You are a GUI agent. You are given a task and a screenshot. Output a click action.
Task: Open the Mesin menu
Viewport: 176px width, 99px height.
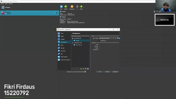[x=6, y=4]
